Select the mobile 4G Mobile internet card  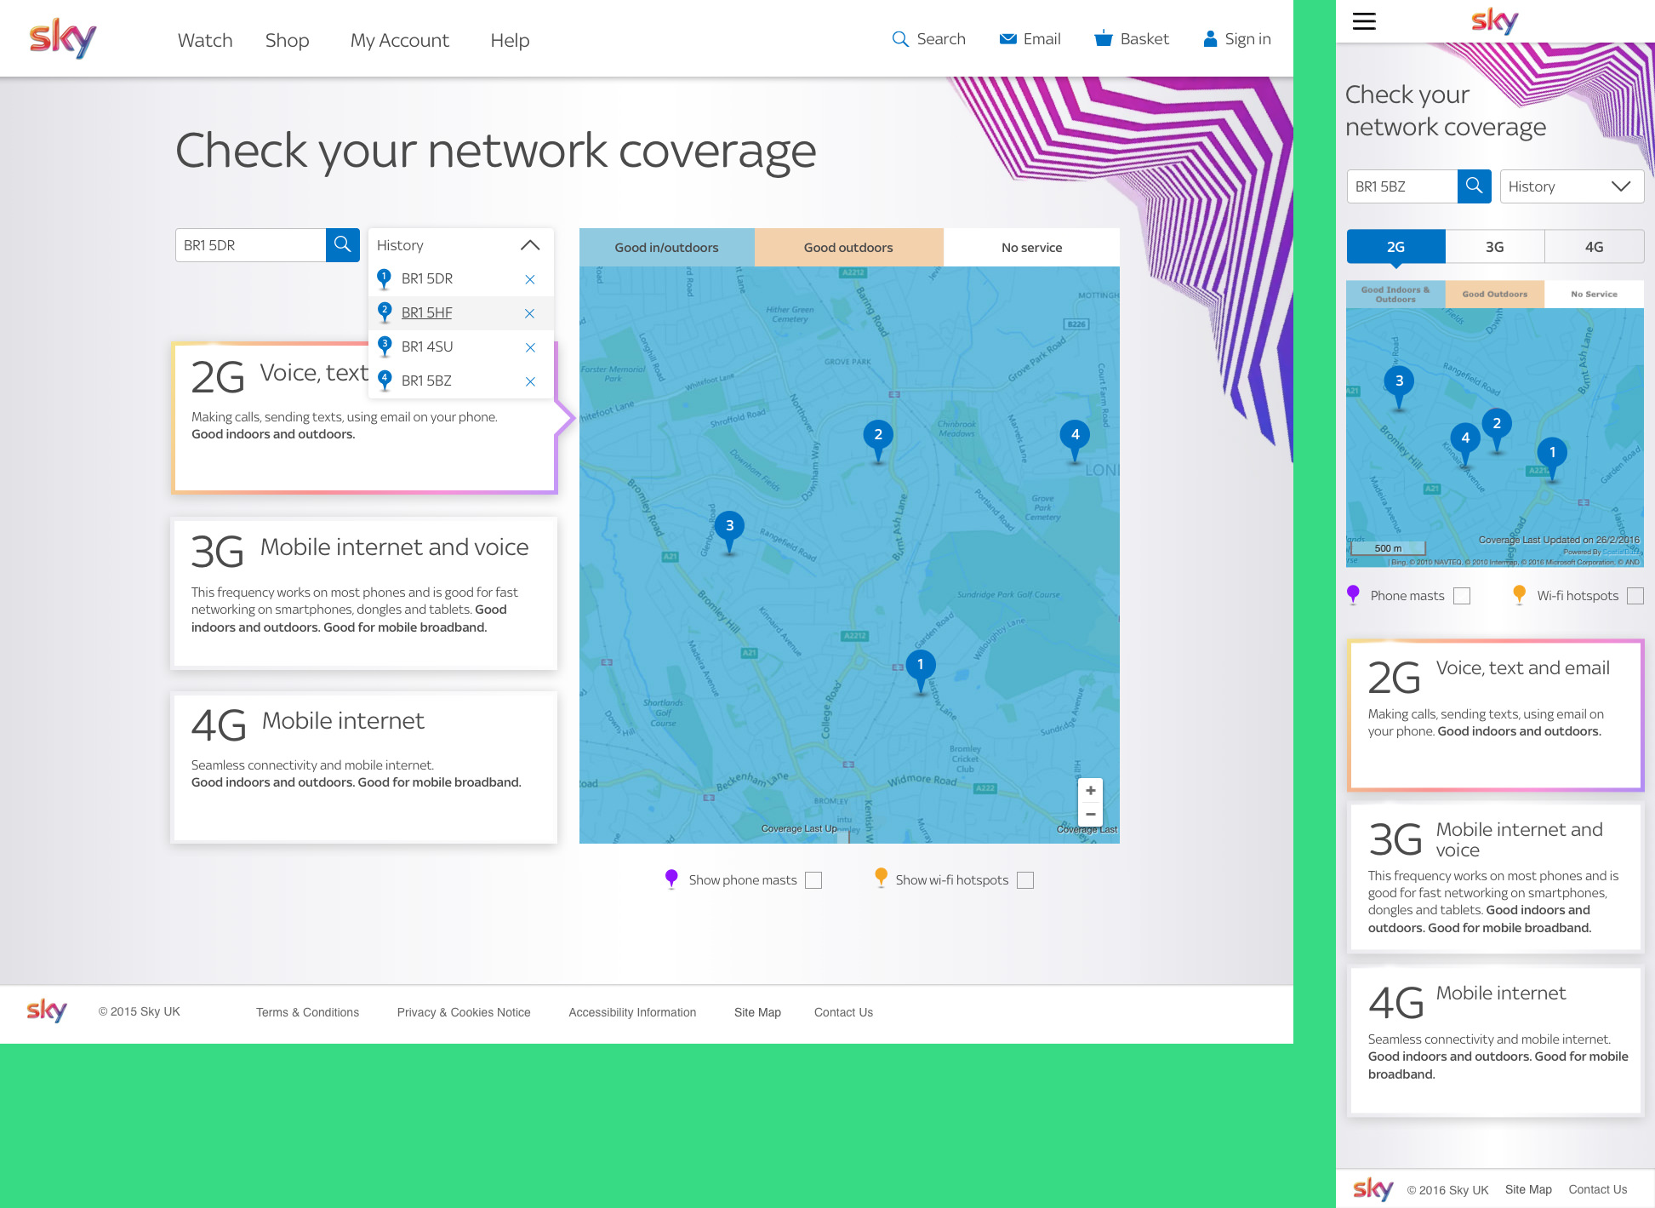[1496, 1040]
